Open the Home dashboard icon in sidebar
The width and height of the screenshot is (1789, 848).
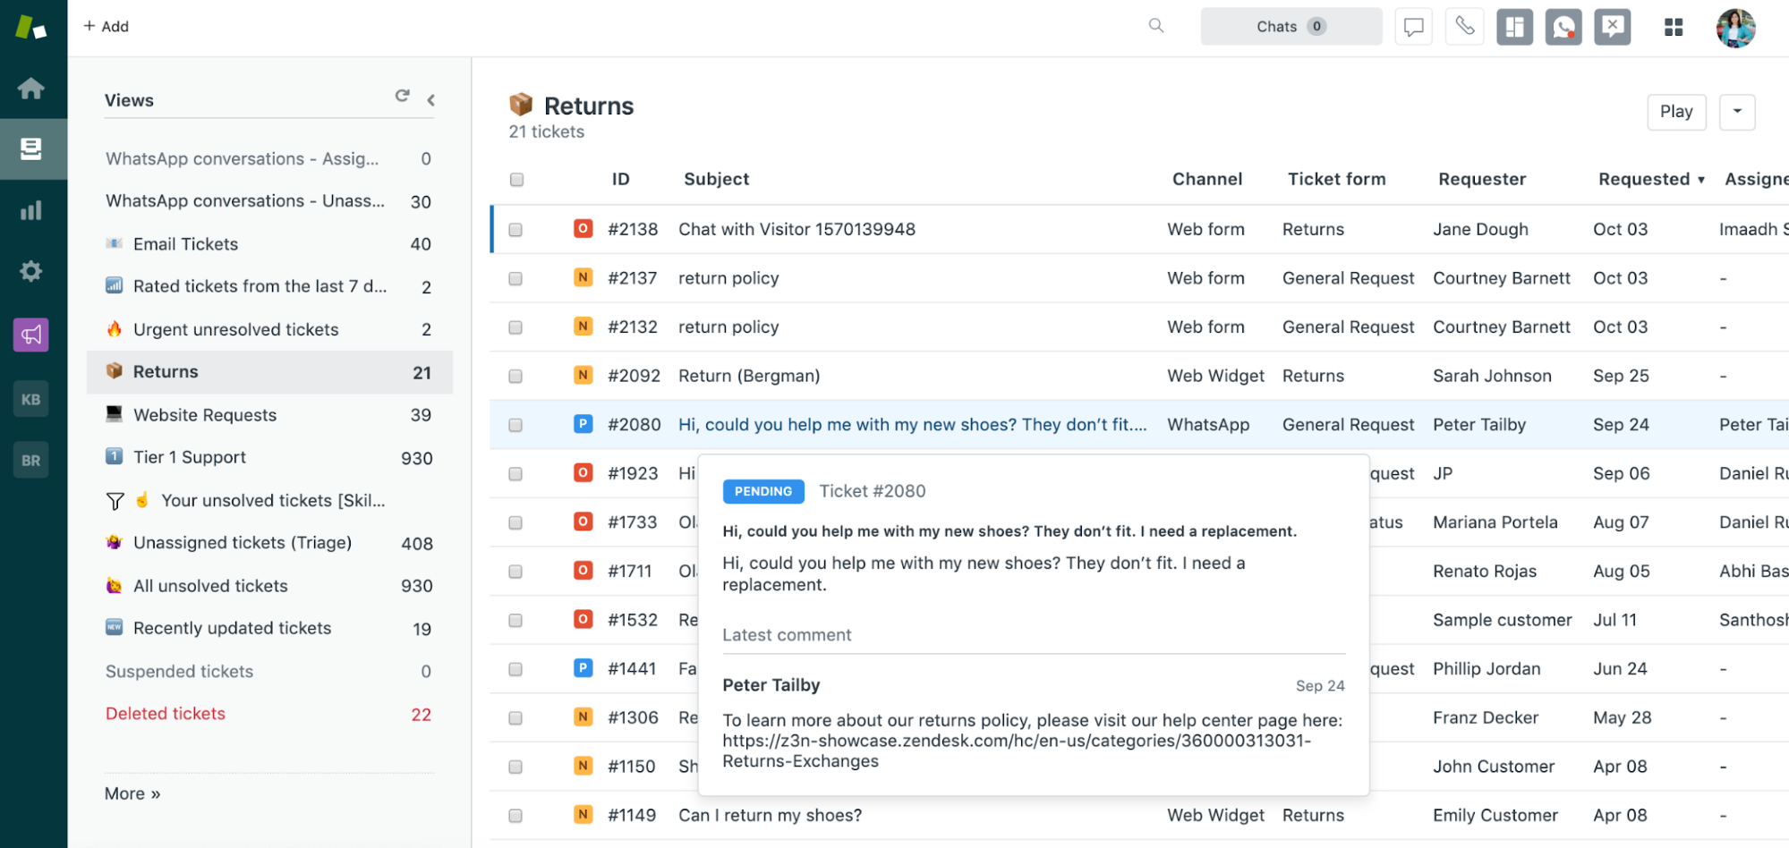(32, 89)
